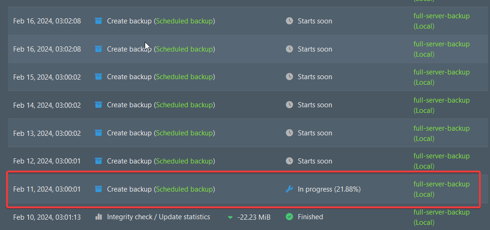
Task: Click the clock icon in the Feb 15 row
Action: pos(289,77)
